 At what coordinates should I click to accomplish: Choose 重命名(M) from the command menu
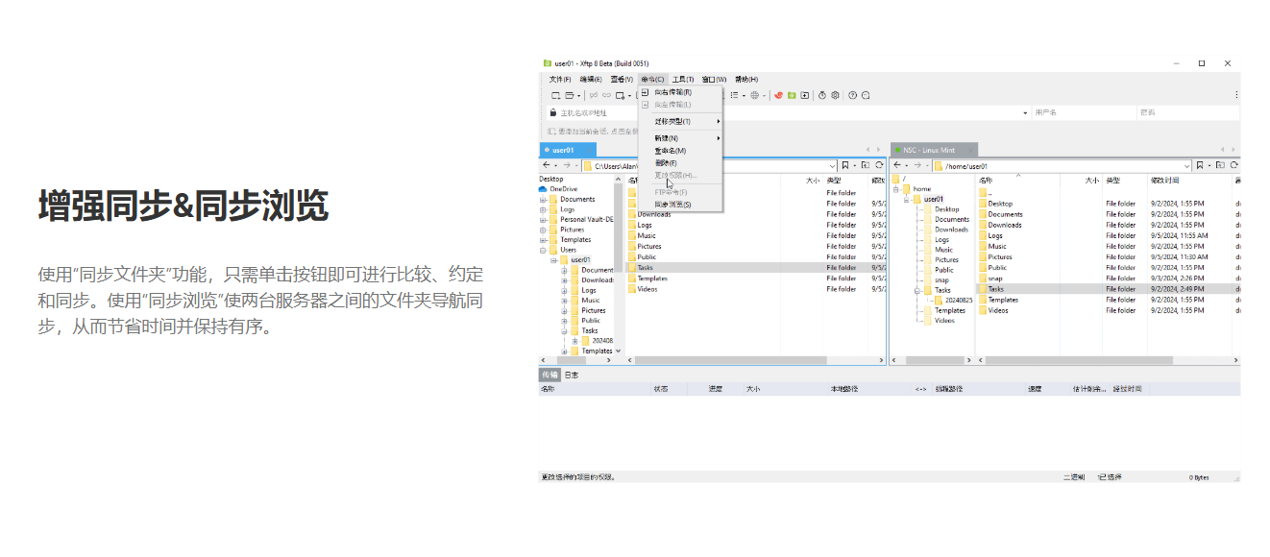point(680,151)
